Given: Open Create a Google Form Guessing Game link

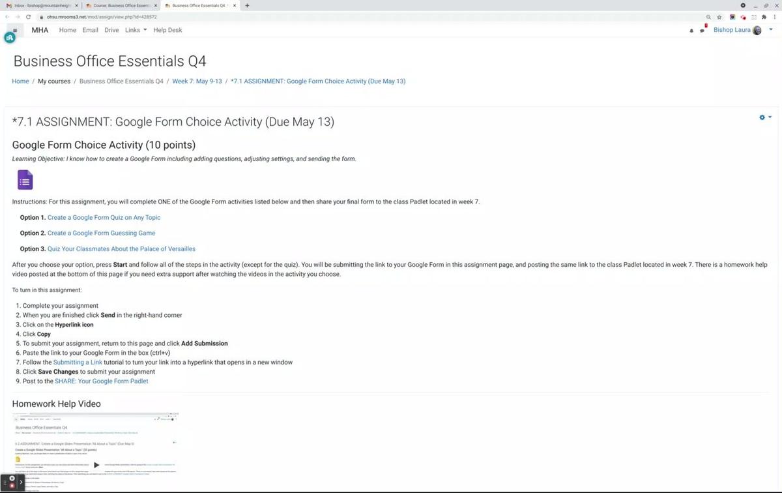Looking at the screenshot, I should point(101,233).
